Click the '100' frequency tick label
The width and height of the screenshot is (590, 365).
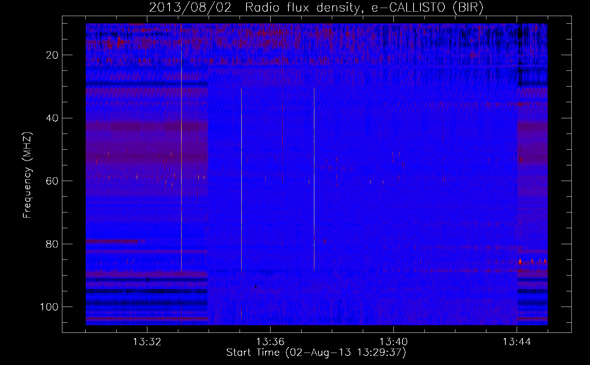[x=49, y=307]
